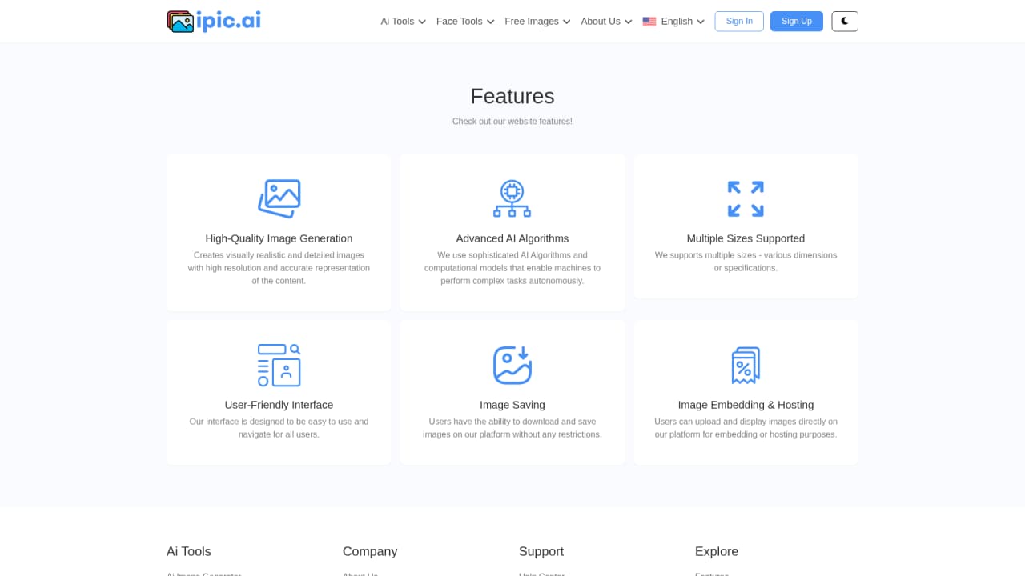Click the footer Support heading

541,551
